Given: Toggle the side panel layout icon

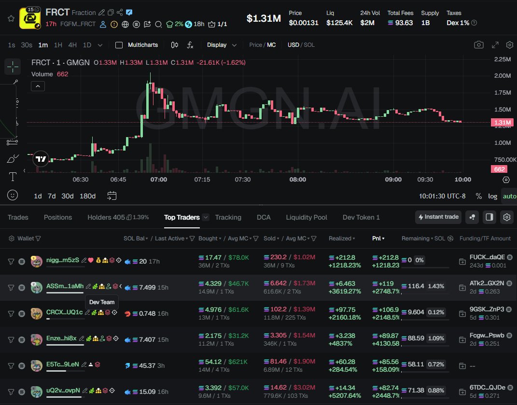Looking at the screenshot, I should point(489,217).
